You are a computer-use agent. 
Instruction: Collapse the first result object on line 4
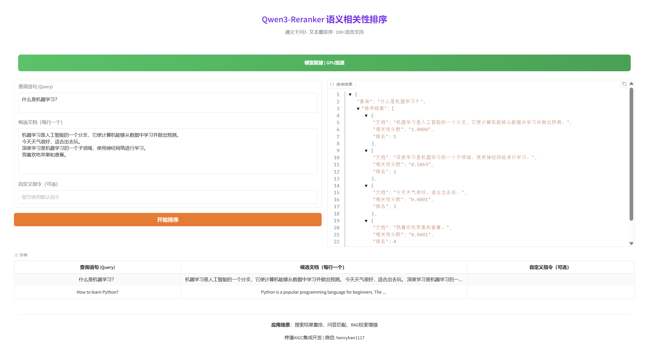(366, 116)
